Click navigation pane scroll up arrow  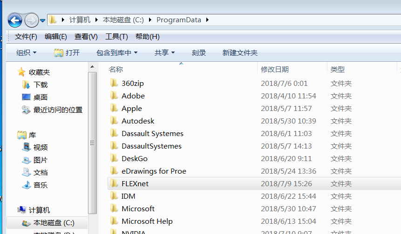pos(92,67)
